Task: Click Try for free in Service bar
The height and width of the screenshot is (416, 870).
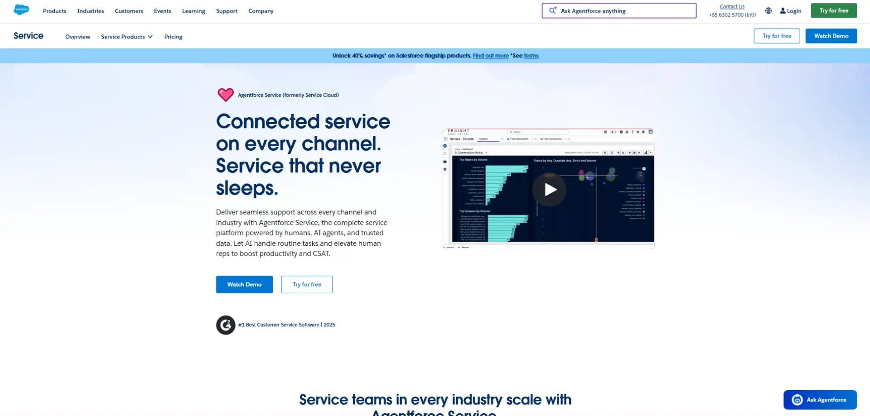Action: (777, 36)
